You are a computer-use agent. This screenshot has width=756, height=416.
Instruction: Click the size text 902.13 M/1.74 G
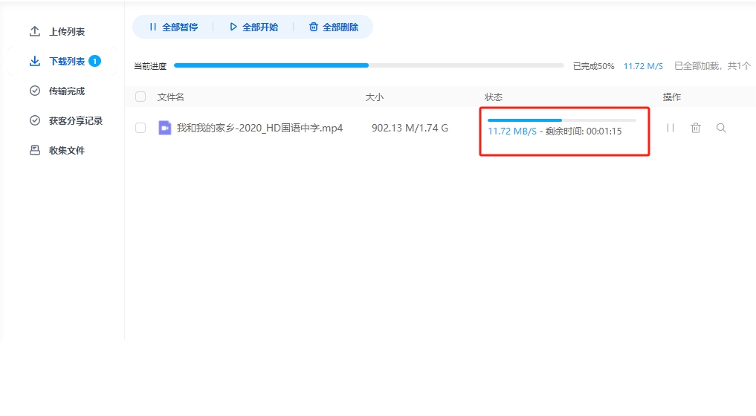coord(410,128)
